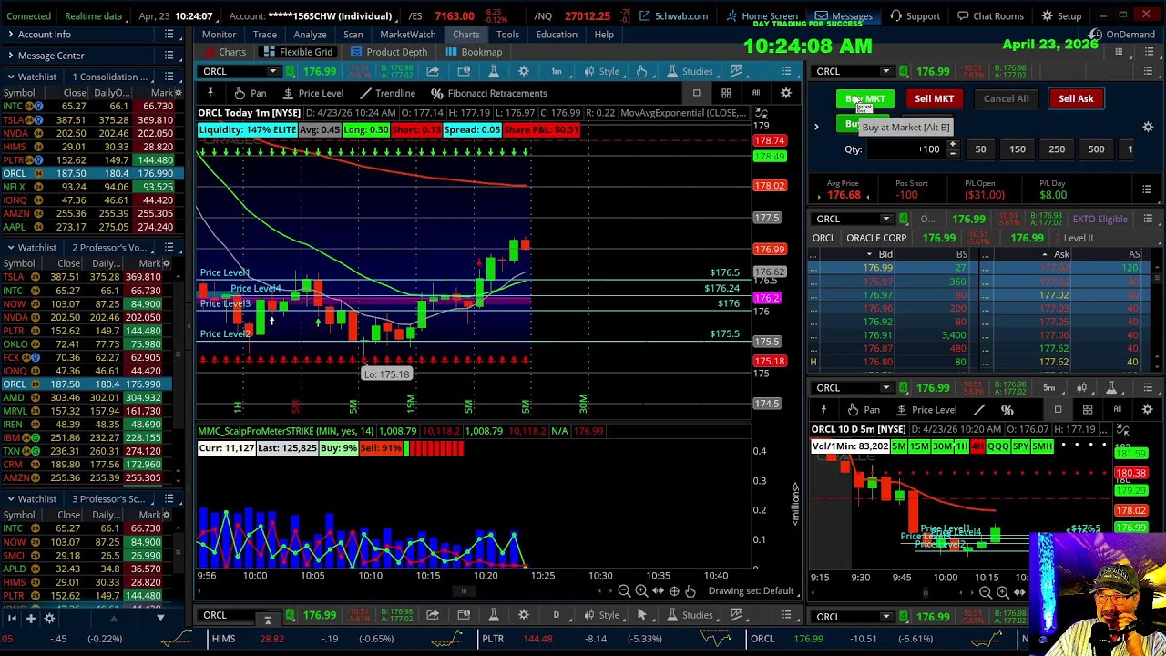The height and width of the screenshot is (656, 1166).
Task: Open the Scan tab
Action: (x=353, y=35)
